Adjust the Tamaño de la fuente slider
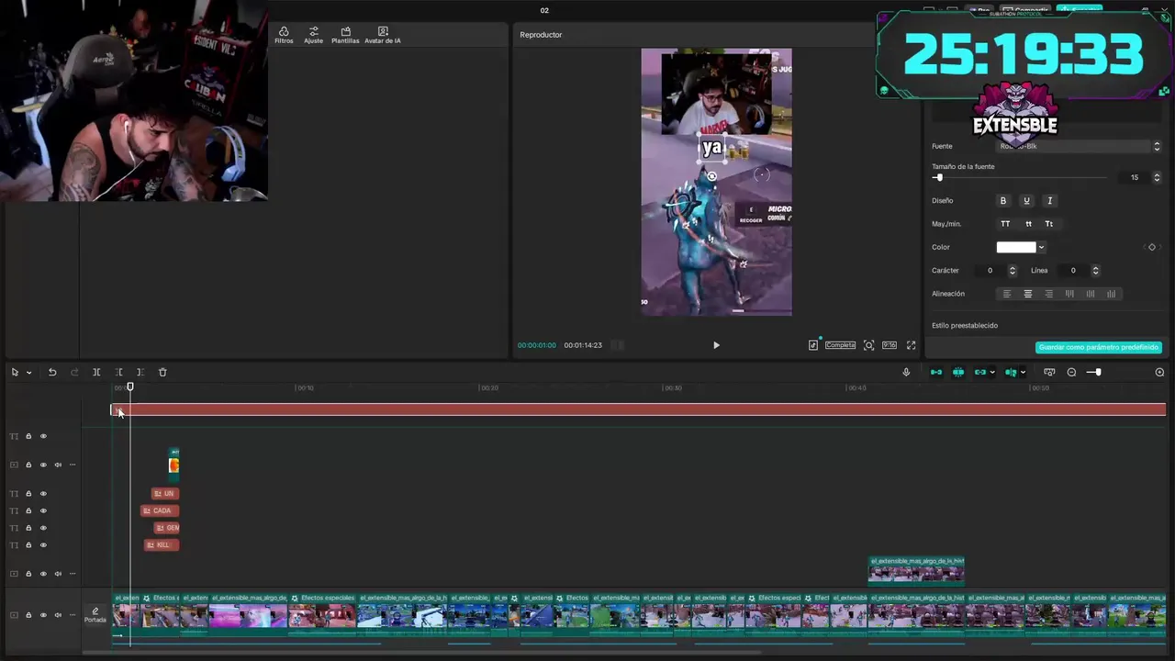The height and width of the screenshot is (661, 1175). tap(1019, 177)
